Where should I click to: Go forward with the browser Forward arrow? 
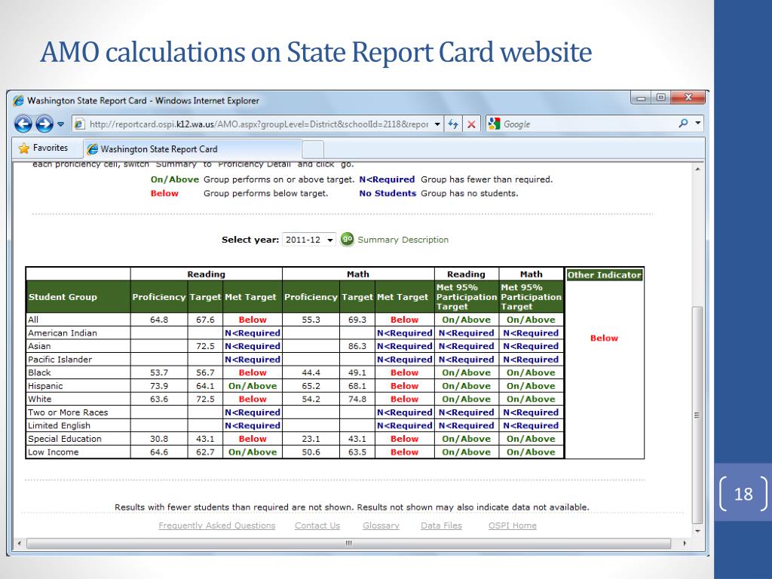point(44,124)
